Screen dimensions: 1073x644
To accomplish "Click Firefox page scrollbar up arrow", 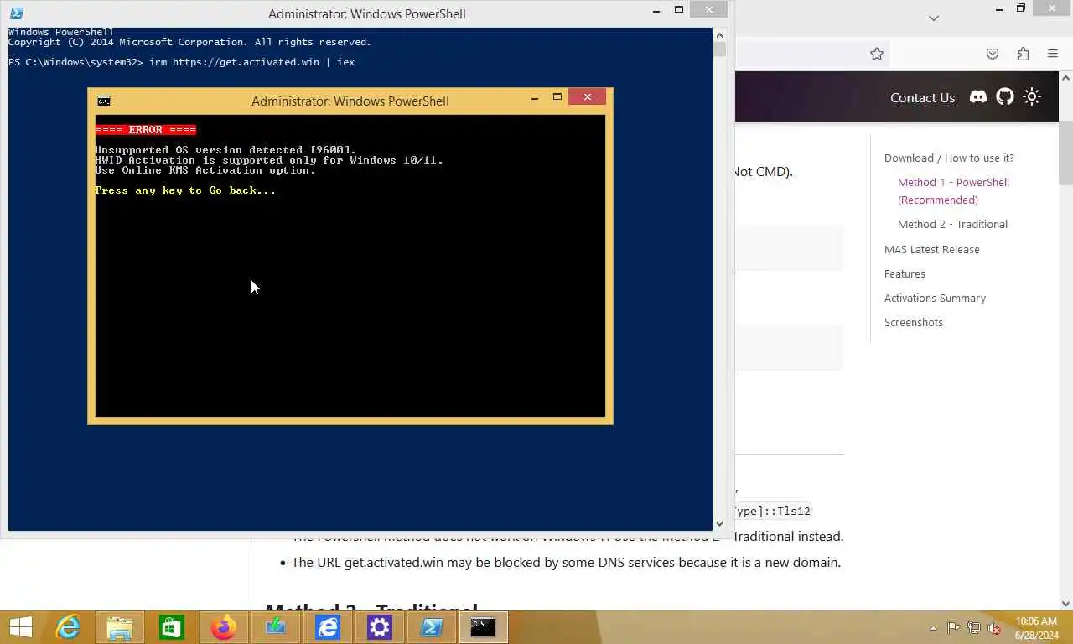I will tap(1066, 78).
